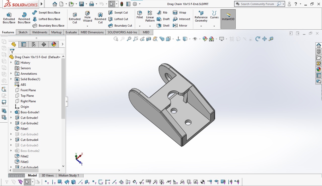Choose the Swept Cut tool

[118, 13]
